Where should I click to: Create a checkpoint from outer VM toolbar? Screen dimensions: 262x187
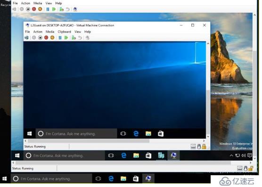(x=62, y=9)
